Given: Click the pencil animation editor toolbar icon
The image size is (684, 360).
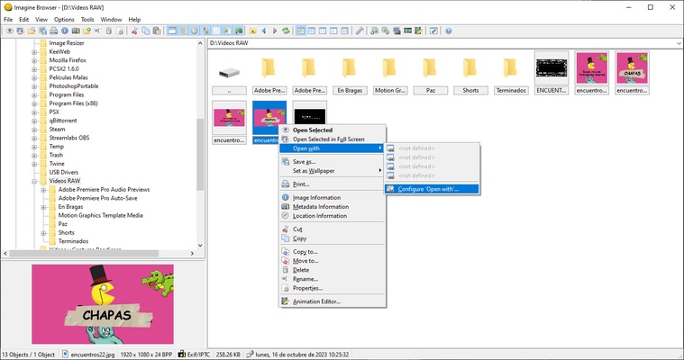Looking at the screenshot, I should pos(419,31).
